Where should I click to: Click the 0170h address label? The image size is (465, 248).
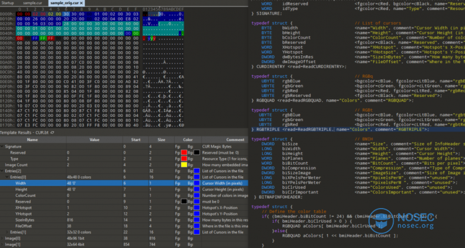point(7,125)
